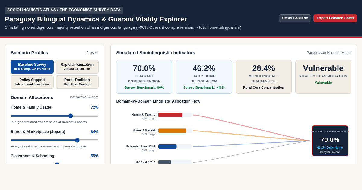Click the Interactive Sliders label
This screenshot has height=190, width=362.
tap(84, 97)
